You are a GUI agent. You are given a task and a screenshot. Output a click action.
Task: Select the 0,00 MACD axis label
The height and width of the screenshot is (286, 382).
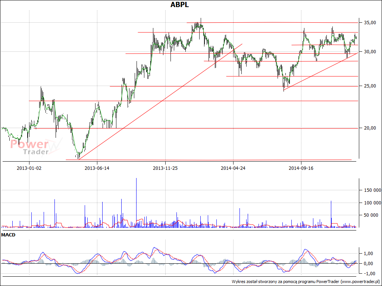pos(368,264)
